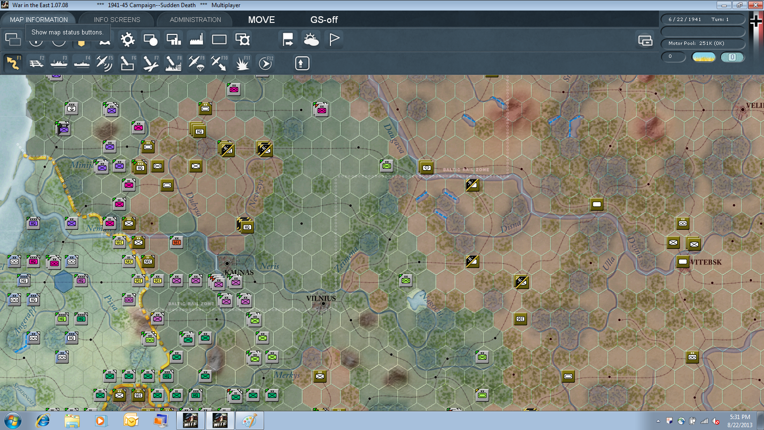Image resolution: width=764 pixels, height=430 pixels.
Task: Select the F7 bomb airfield mode icon
Action: (150, 63)
